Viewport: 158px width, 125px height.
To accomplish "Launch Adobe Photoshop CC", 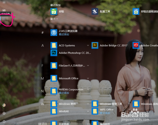I will coord(54,53).
